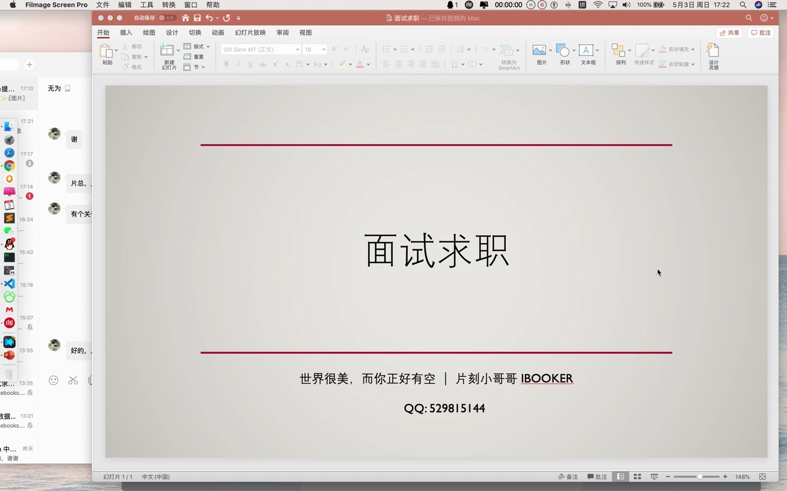Align text right icon

point(411,64)
